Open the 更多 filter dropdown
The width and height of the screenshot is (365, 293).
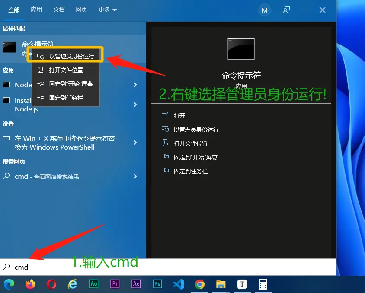click(x=107, y=10)
